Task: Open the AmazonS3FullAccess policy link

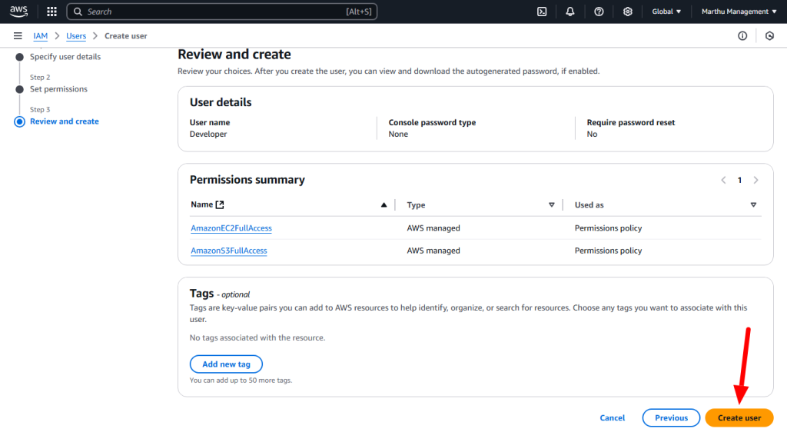Action: 229,251
